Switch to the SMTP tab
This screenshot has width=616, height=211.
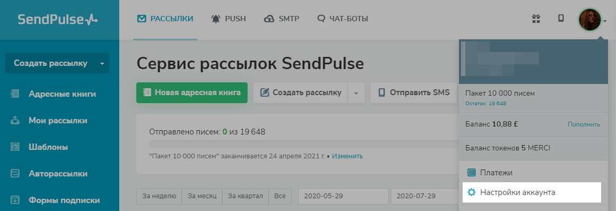[x=282, y=19]
